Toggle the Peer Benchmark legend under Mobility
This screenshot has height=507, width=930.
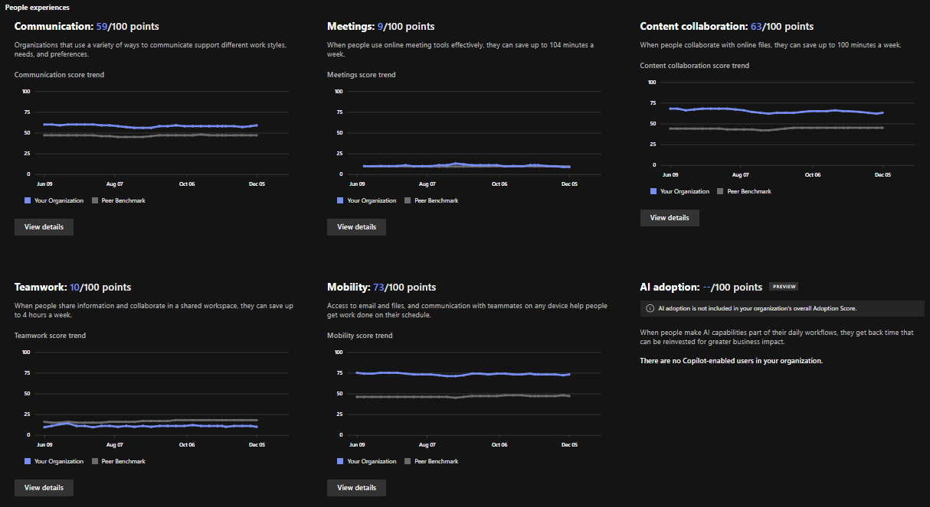click(407, 460)
